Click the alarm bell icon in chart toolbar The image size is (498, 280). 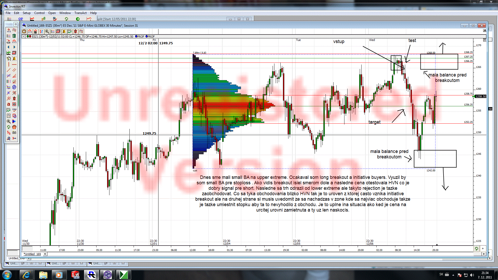click(x=64, y=31)
